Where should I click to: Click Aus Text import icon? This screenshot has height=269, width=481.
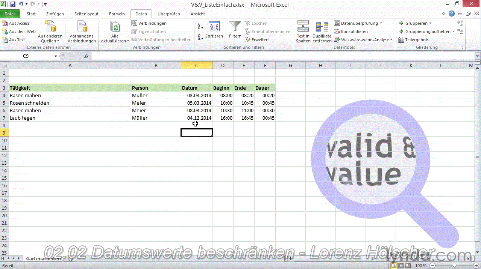tap(5, 40)
